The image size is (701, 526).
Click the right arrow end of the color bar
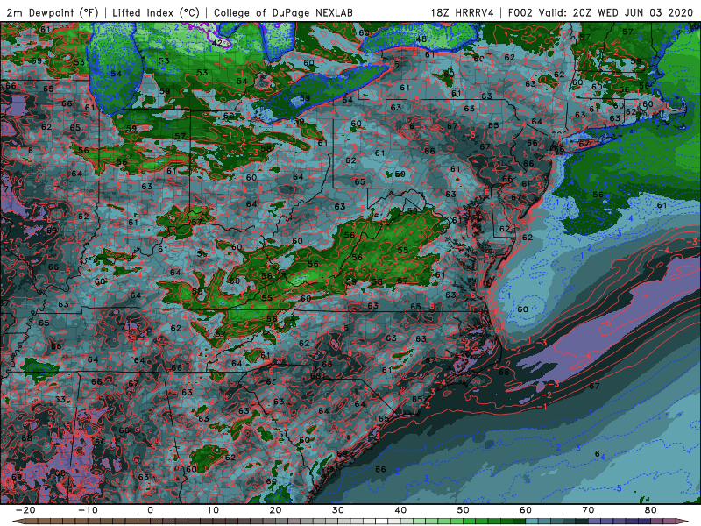684,522
